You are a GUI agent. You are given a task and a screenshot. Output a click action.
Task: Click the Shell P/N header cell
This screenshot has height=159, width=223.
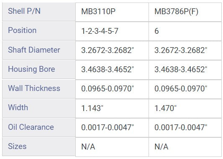point(39,12)
